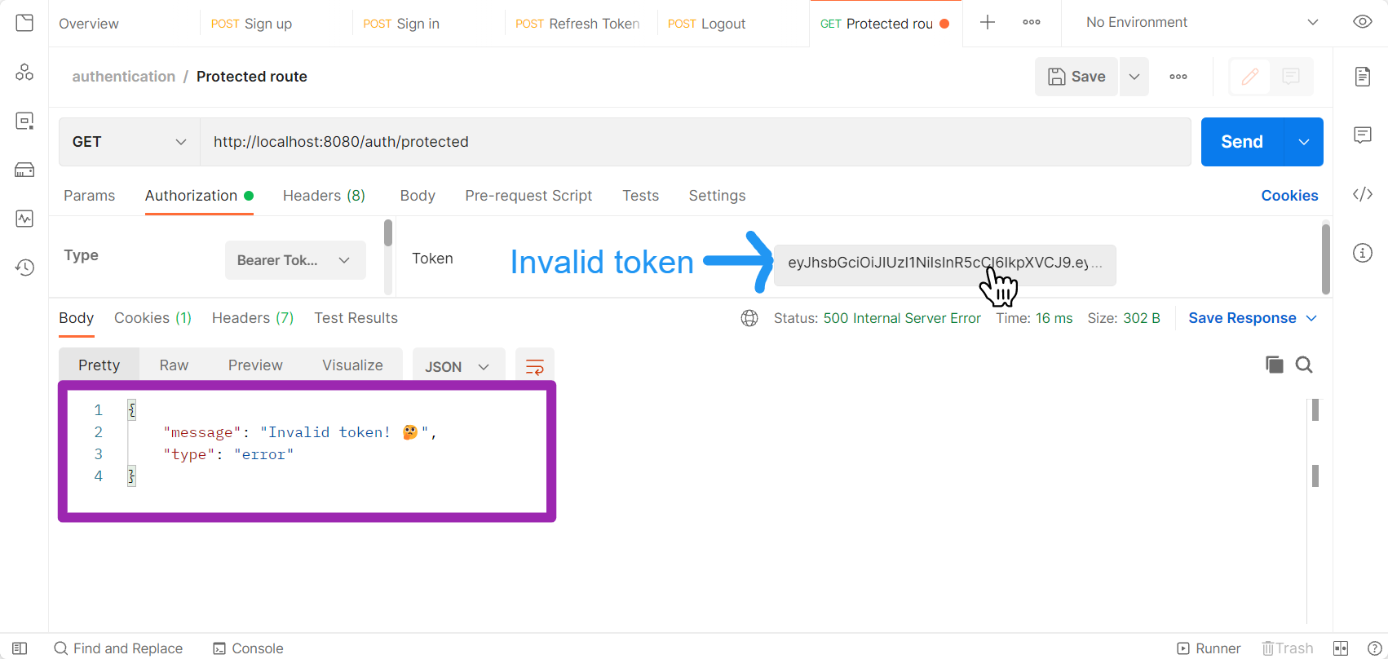Open the Trash
The width and height of the screenshot is (1388, 659).
pos(1288,648)
